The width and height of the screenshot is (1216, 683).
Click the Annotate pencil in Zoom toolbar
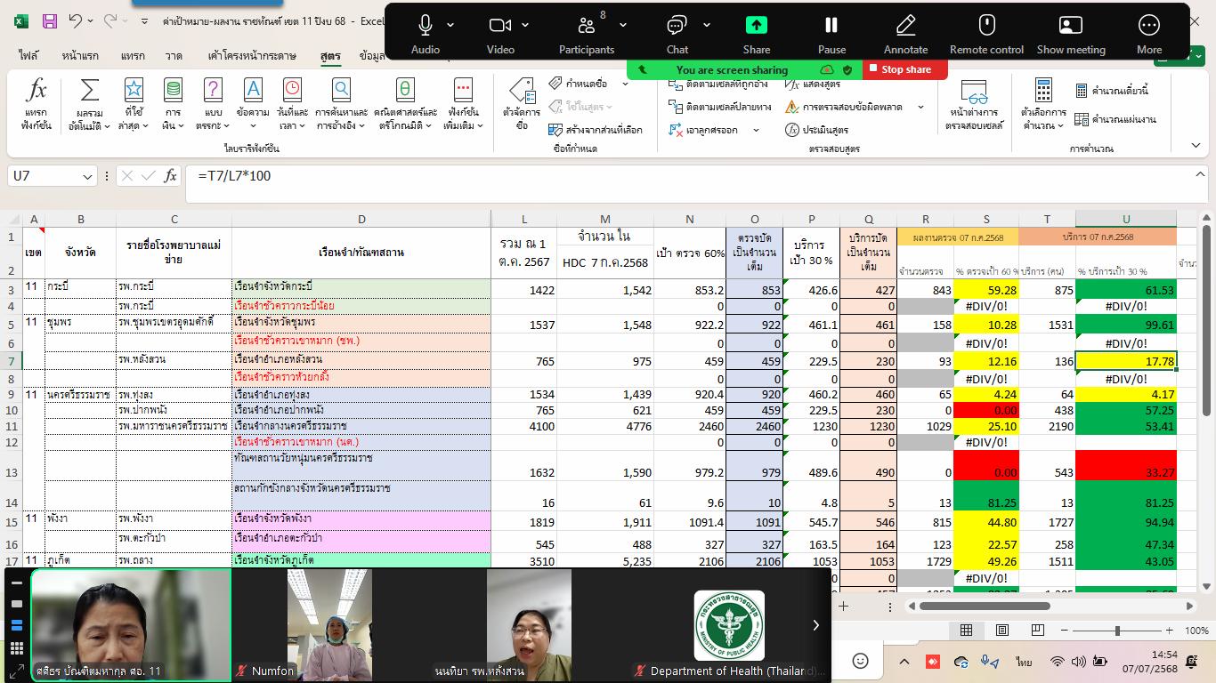[905, 33]
